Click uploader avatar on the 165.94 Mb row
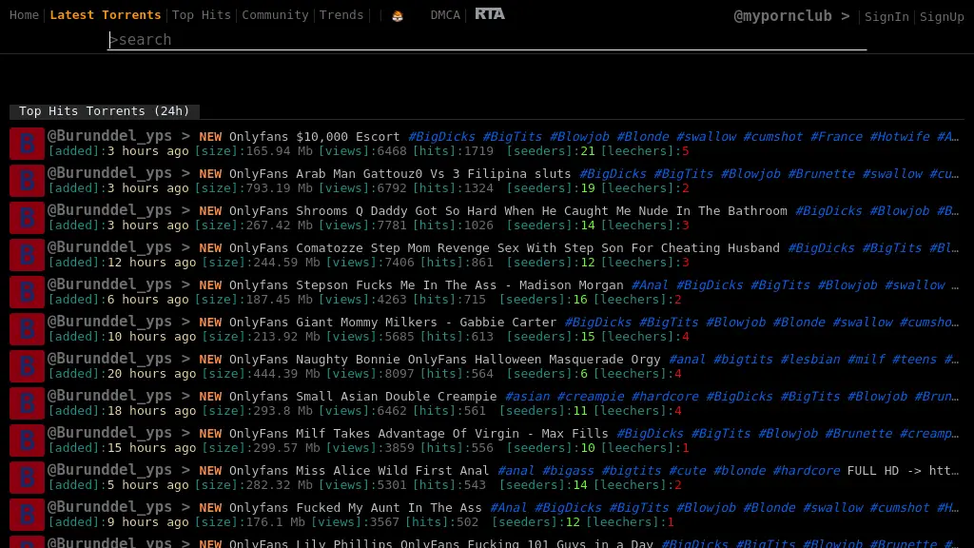Image resolution: width=974 pixels, height=548 pixels. click(27, 144)
